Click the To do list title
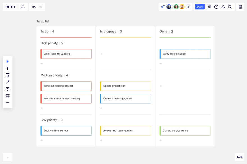The image size is (247, 164). click(43, 21)
